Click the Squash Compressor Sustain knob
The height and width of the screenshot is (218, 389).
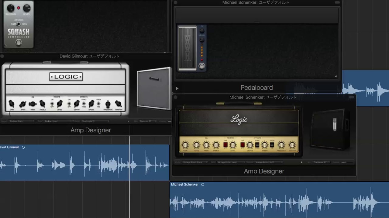click(11, 8)
